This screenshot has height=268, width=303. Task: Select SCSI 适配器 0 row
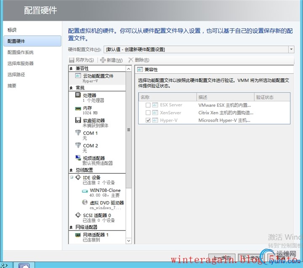[97, 218]
